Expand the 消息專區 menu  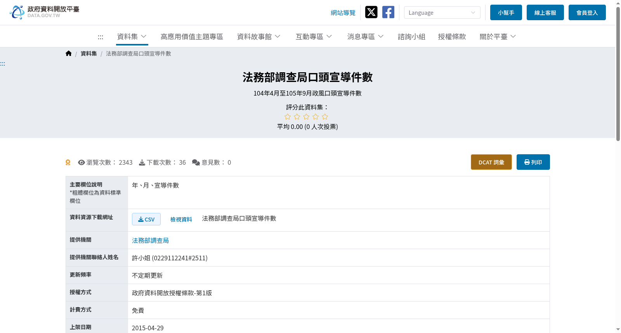click(x=366, y=37)
